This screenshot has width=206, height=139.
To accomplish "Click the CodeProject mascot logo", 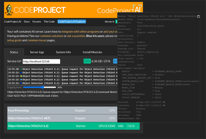I will [9, 10].
